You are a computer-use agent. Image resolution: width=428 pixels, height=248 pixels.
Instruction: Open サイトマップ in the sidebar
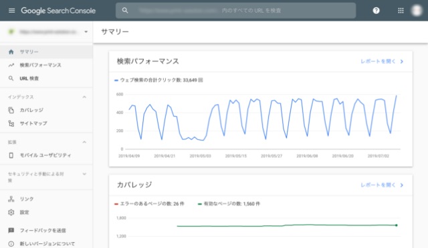(x=46, y=123)
